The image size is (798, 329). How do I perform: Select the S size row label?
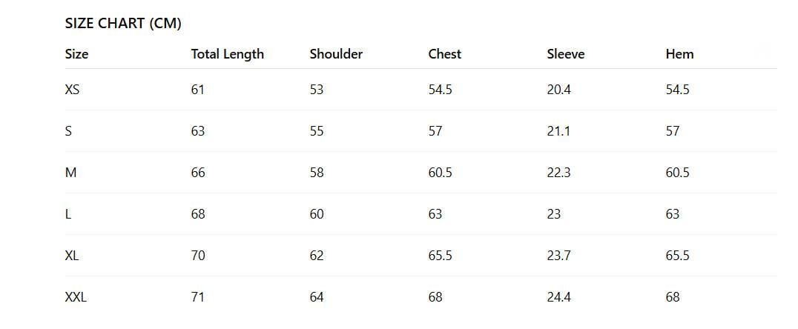(x=69, y=131)
